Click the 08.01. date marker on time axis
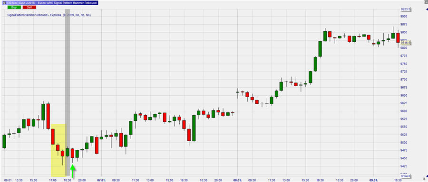The height and width of the screenshot is (182, 428). (x=237, y=180)
